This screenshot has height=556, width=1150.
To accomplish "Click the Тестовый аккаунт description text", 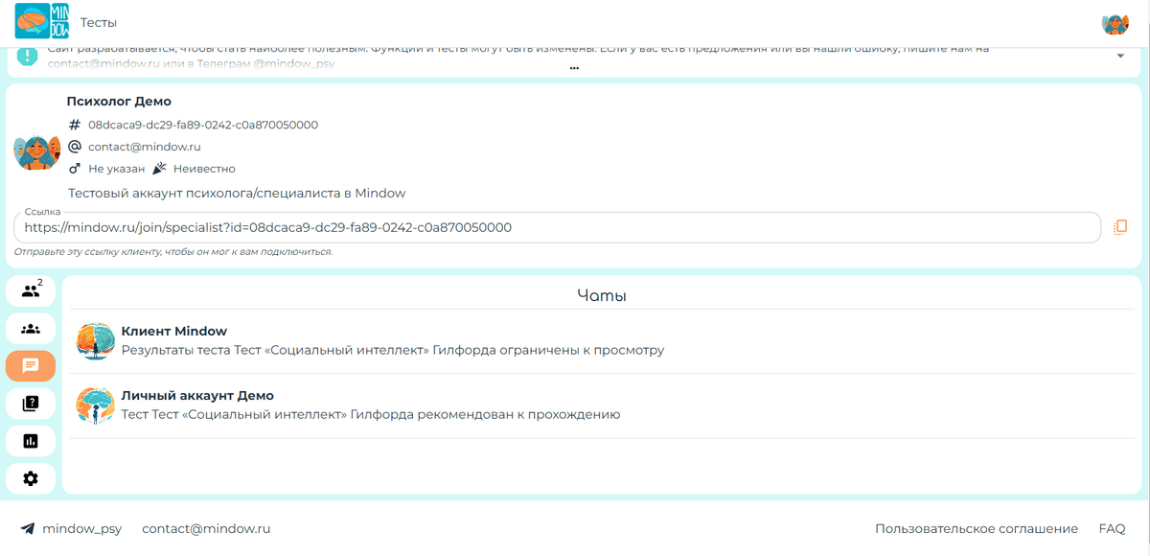I will click(237, 193).
